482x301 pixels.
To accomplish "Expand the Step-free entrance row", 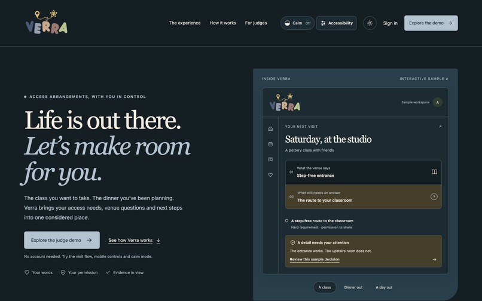I will pos(364,172).
